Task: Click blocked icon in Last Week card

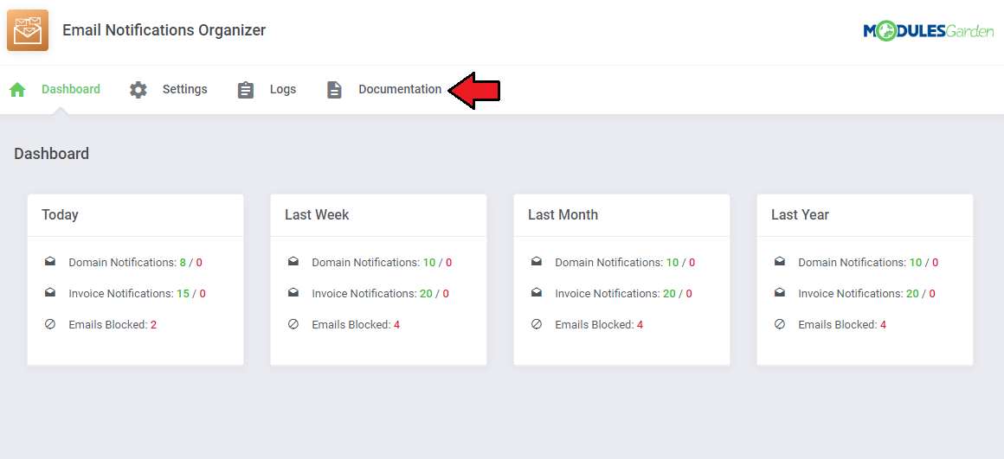Action: click(x=293, y=324)
